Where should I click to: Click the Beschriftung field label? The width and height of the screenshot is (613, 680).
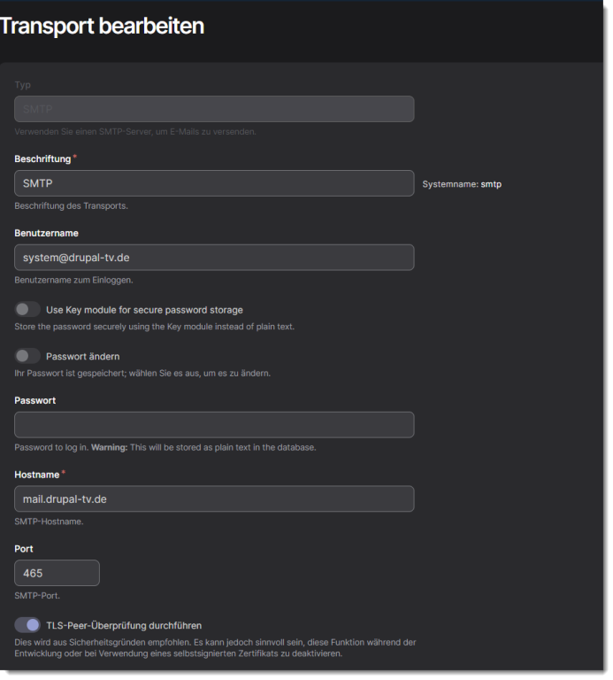42,158
